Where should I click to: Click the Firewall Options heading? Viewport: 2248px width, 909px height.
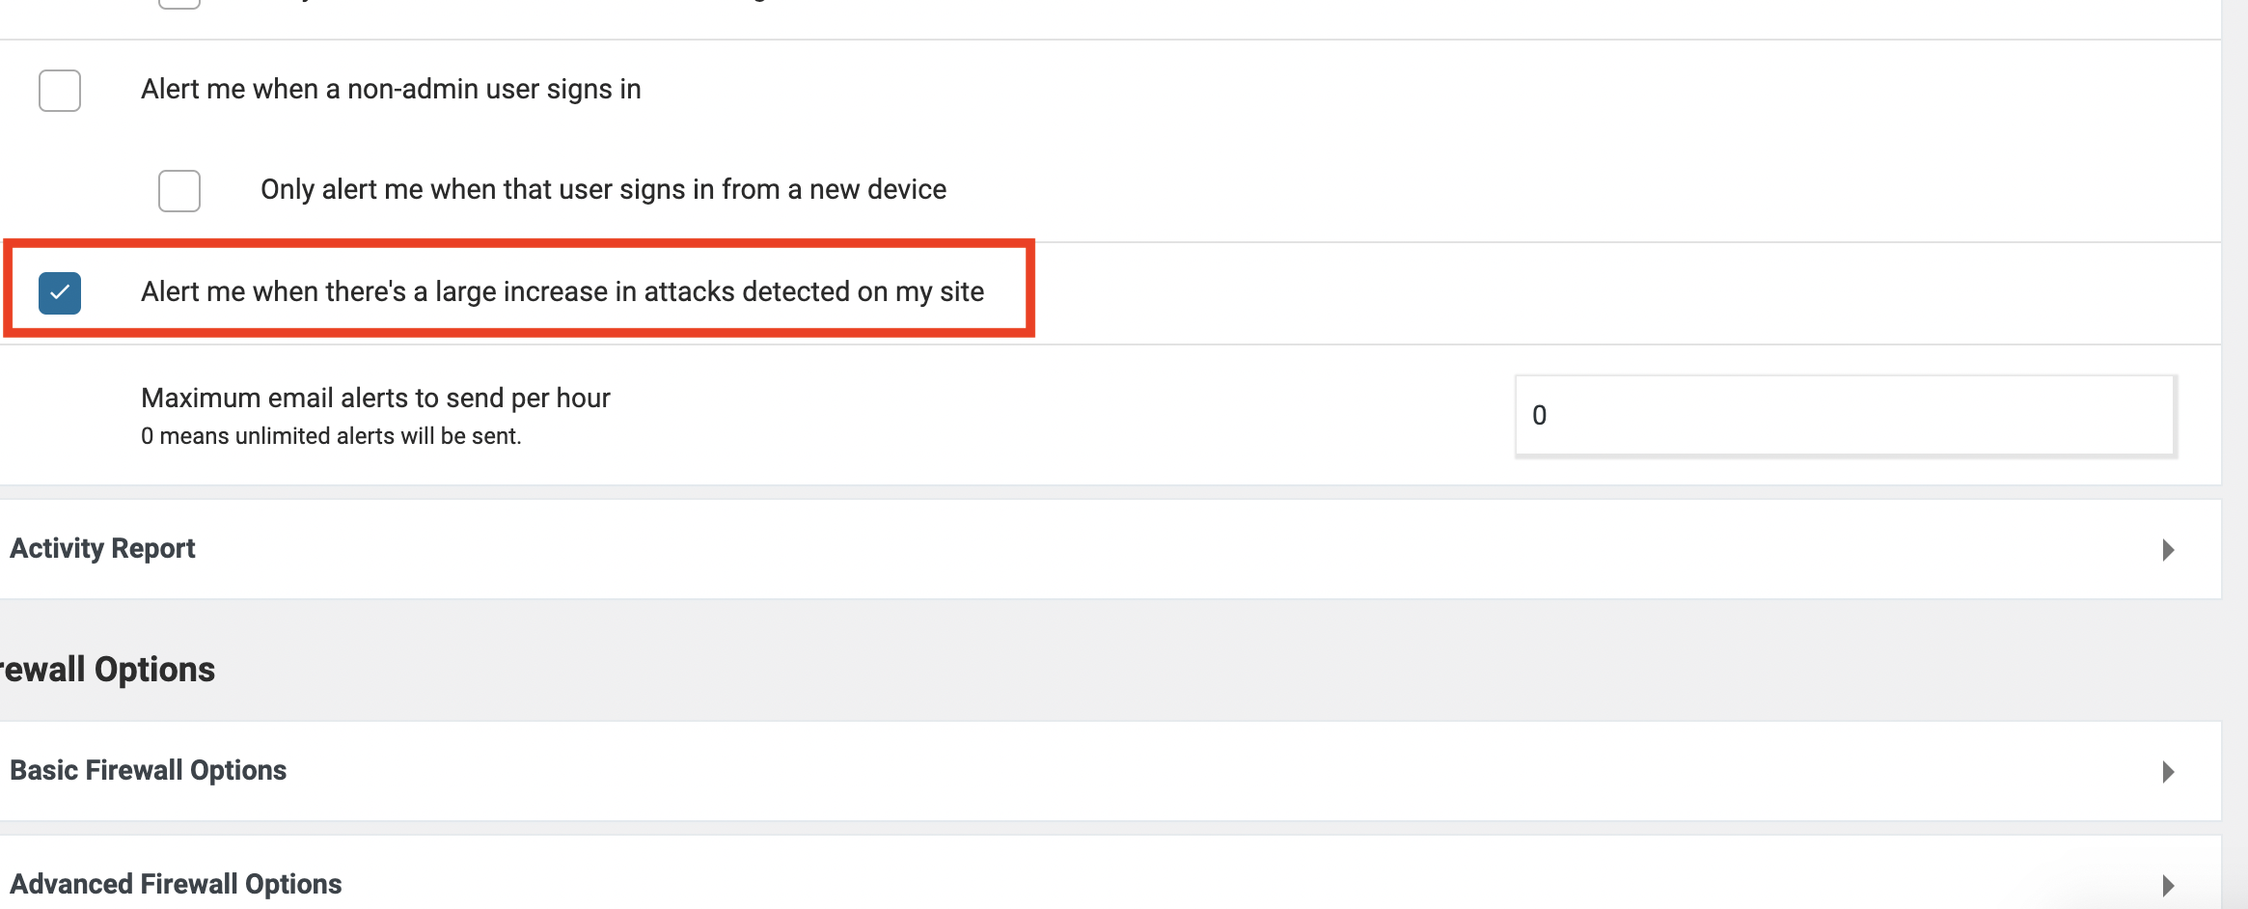pyautogui.click(x=108, y=669)
